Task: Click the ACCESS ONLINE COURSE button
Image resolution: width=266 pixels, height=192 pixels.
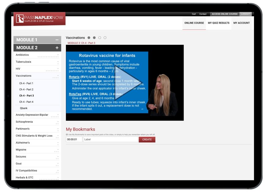Action: click(x=224, y=14)
